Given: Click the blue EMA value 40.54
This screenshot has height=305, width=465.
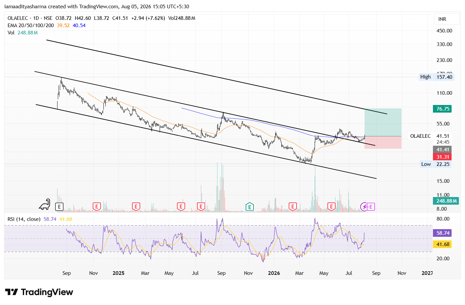Looking at the screenshot, I should (79, 25).
